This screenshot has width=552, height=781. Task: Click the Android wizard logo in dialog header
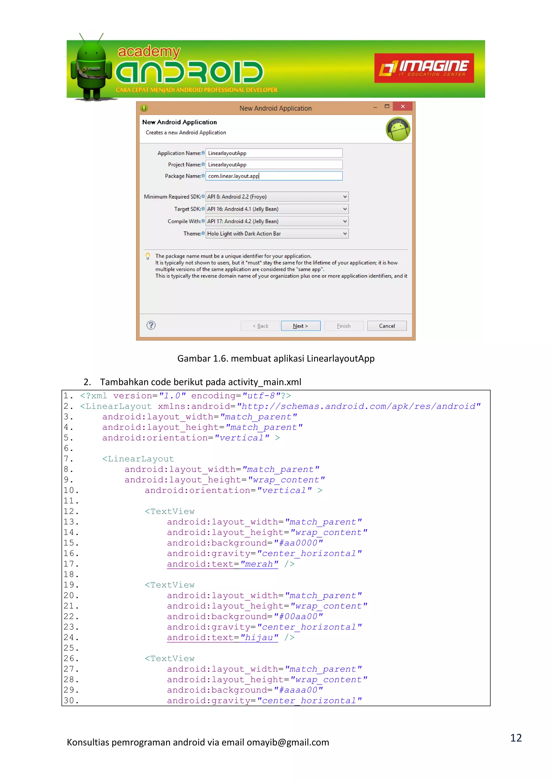coord(398,129)
